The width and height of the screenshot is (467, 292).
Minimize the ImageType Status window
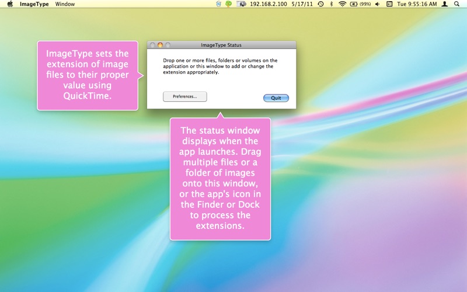[160, 45]
